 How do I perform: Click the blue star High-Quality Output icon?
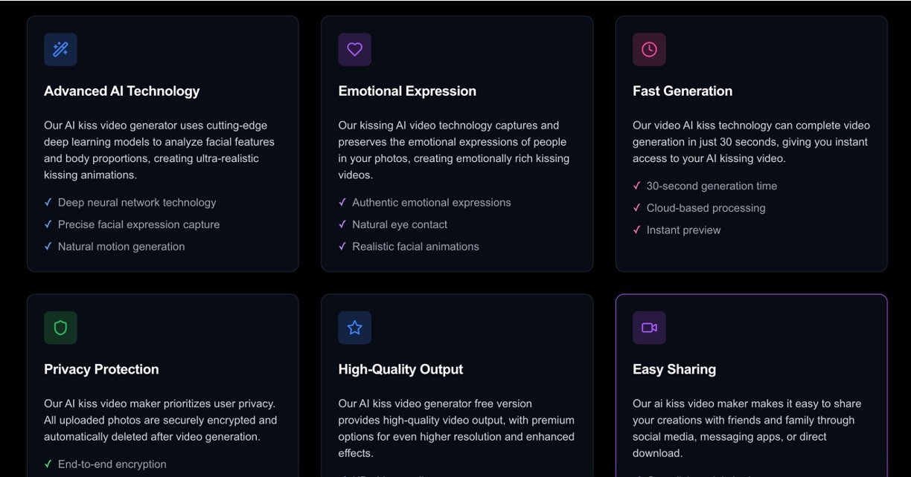(354, 328)
